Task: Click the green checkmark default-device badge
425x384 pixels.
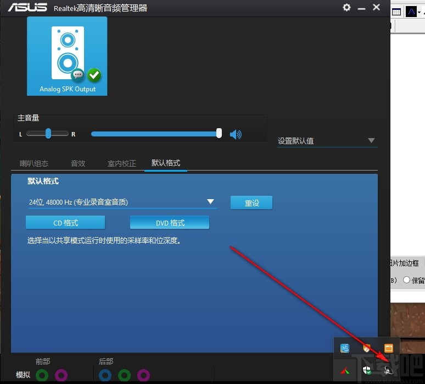Action: click(x=94, y=75)
